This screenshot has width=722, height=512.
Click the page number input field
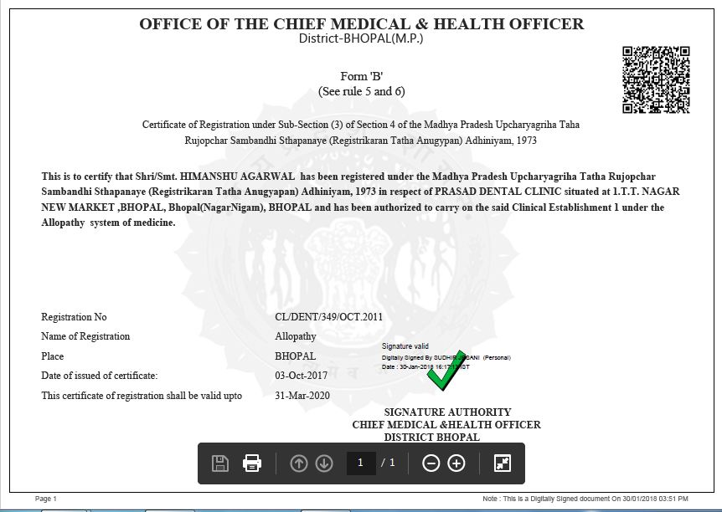point(361,463)
